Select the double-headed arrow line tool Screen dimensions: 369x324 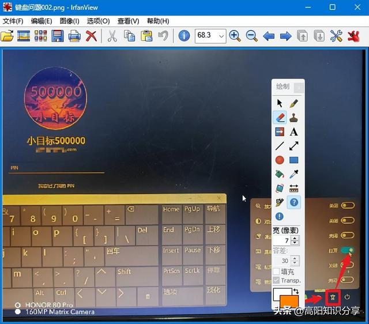[x=293, y=146]
